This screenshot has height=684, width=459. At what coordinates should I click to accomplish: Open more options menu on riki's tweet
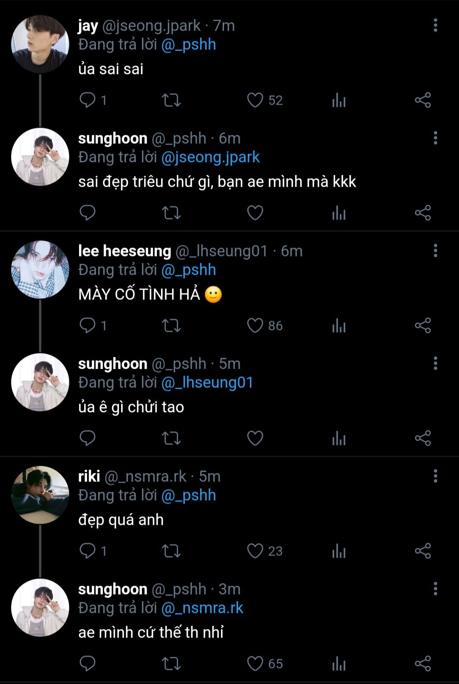coord(435,476)
